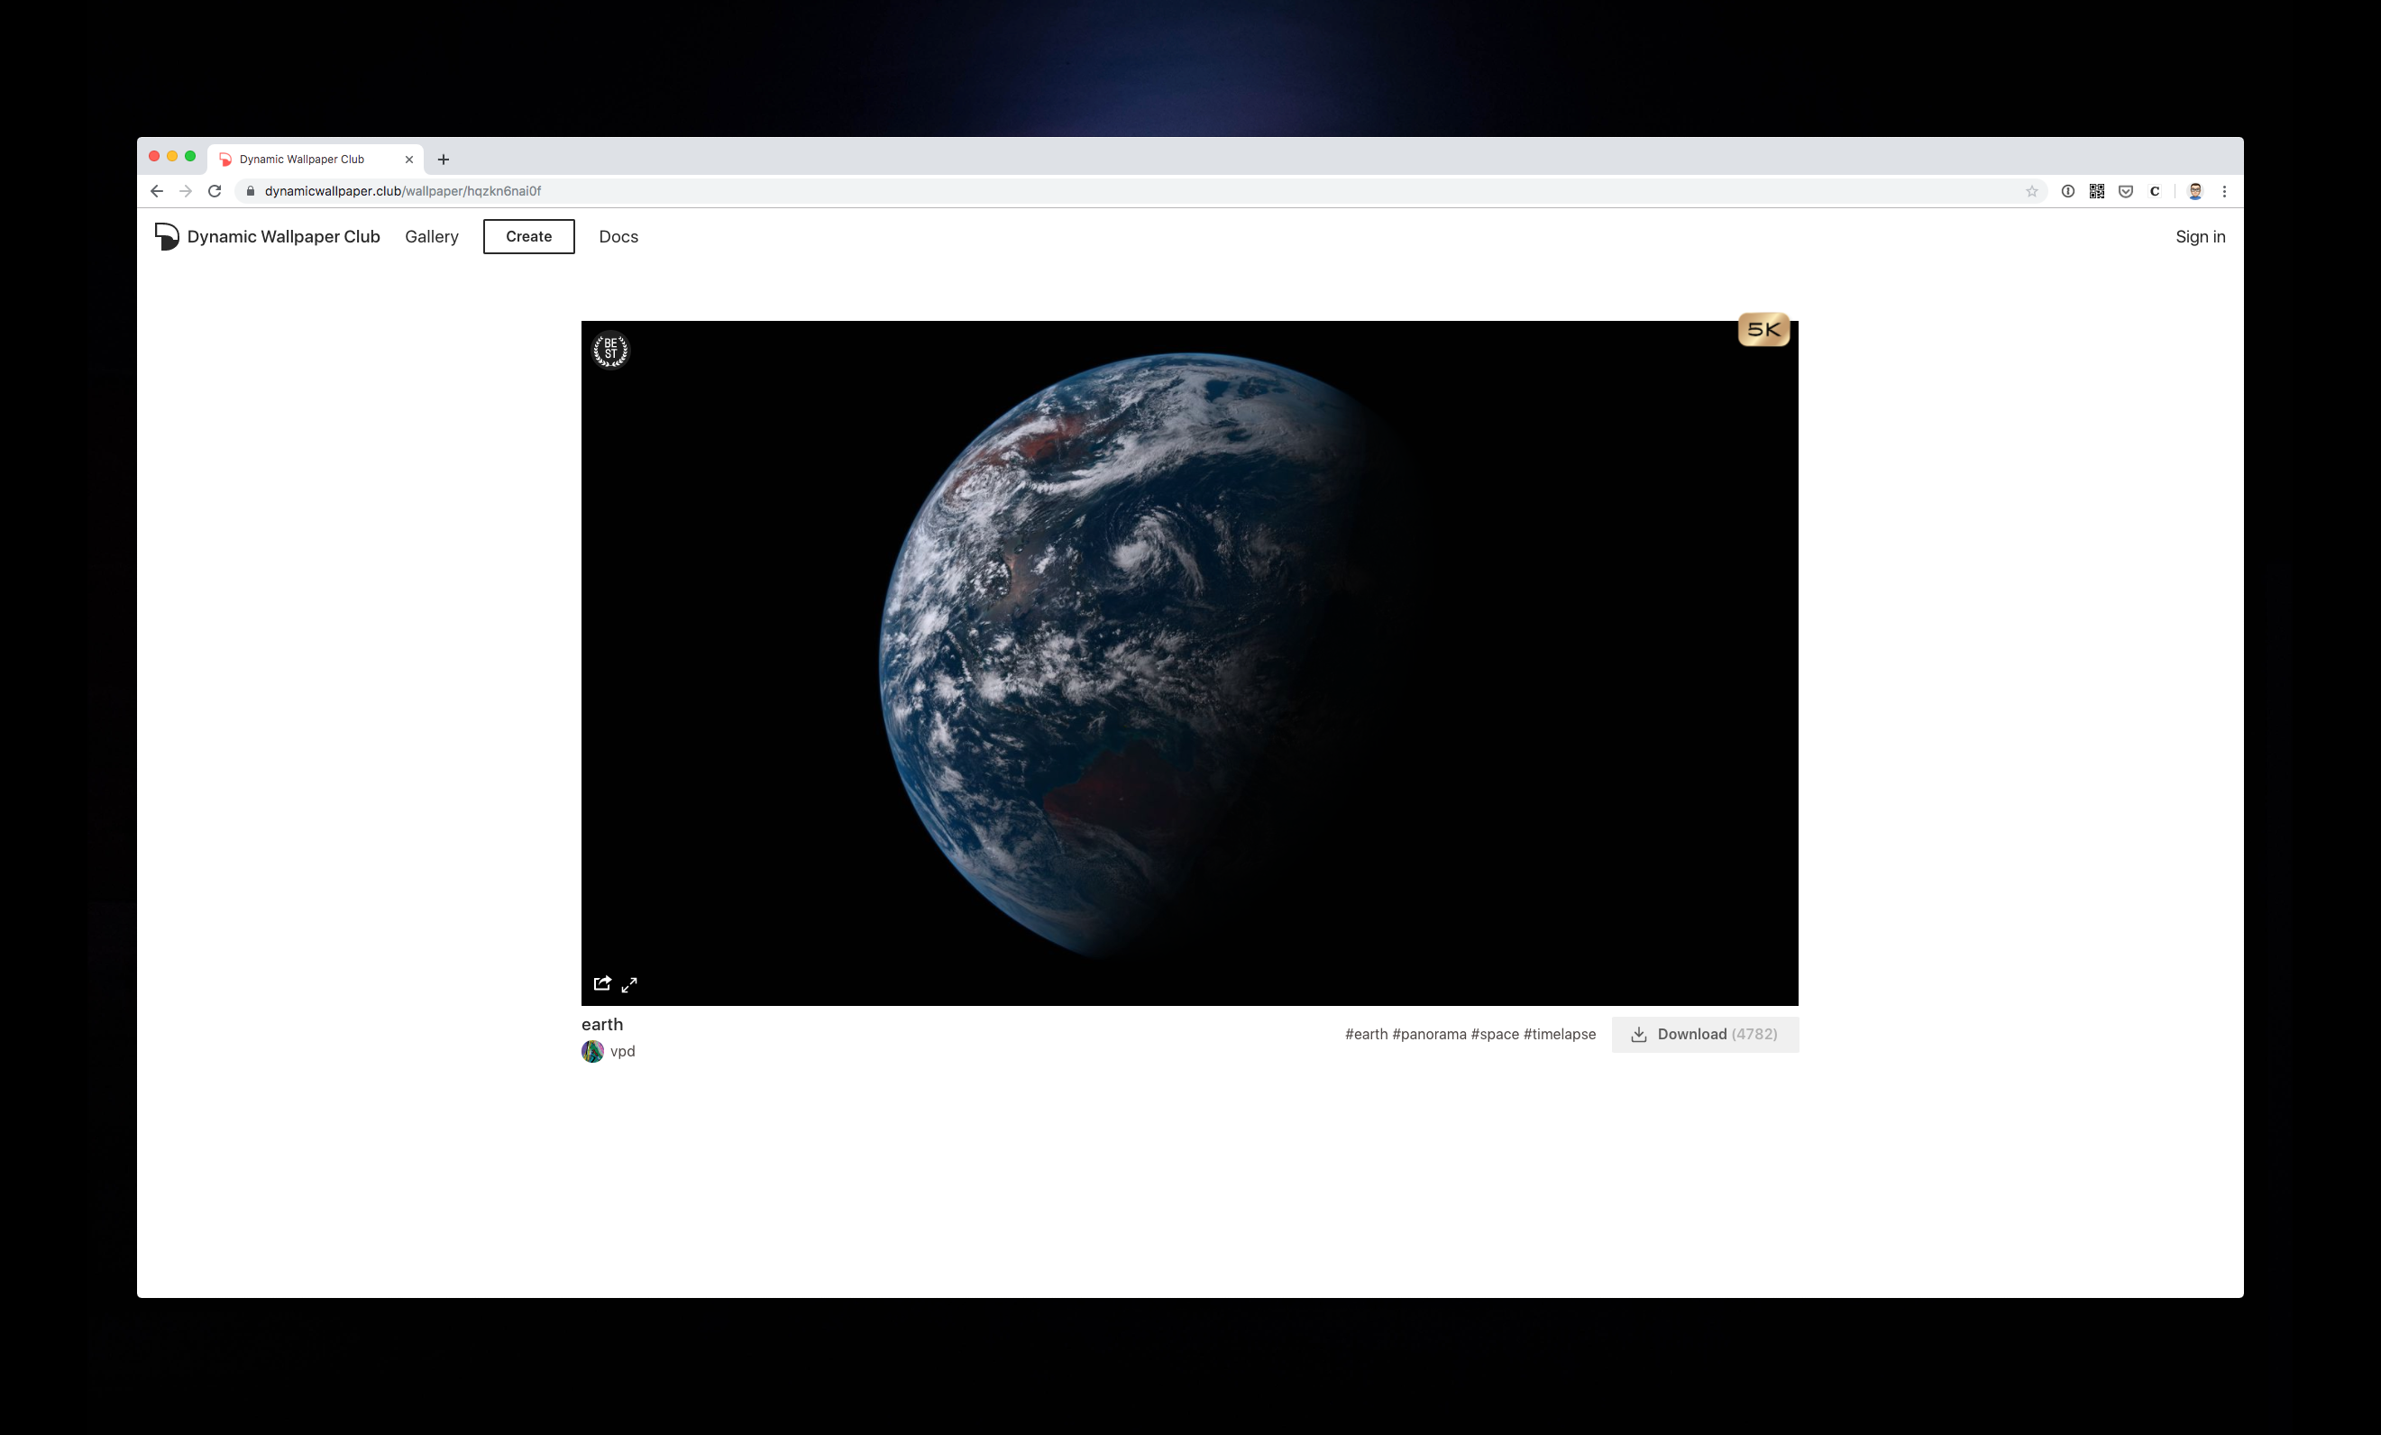Open the Chrome profile avatar menu
The width and height of the screenshot is (2381, 1435).
point(2194,191)
